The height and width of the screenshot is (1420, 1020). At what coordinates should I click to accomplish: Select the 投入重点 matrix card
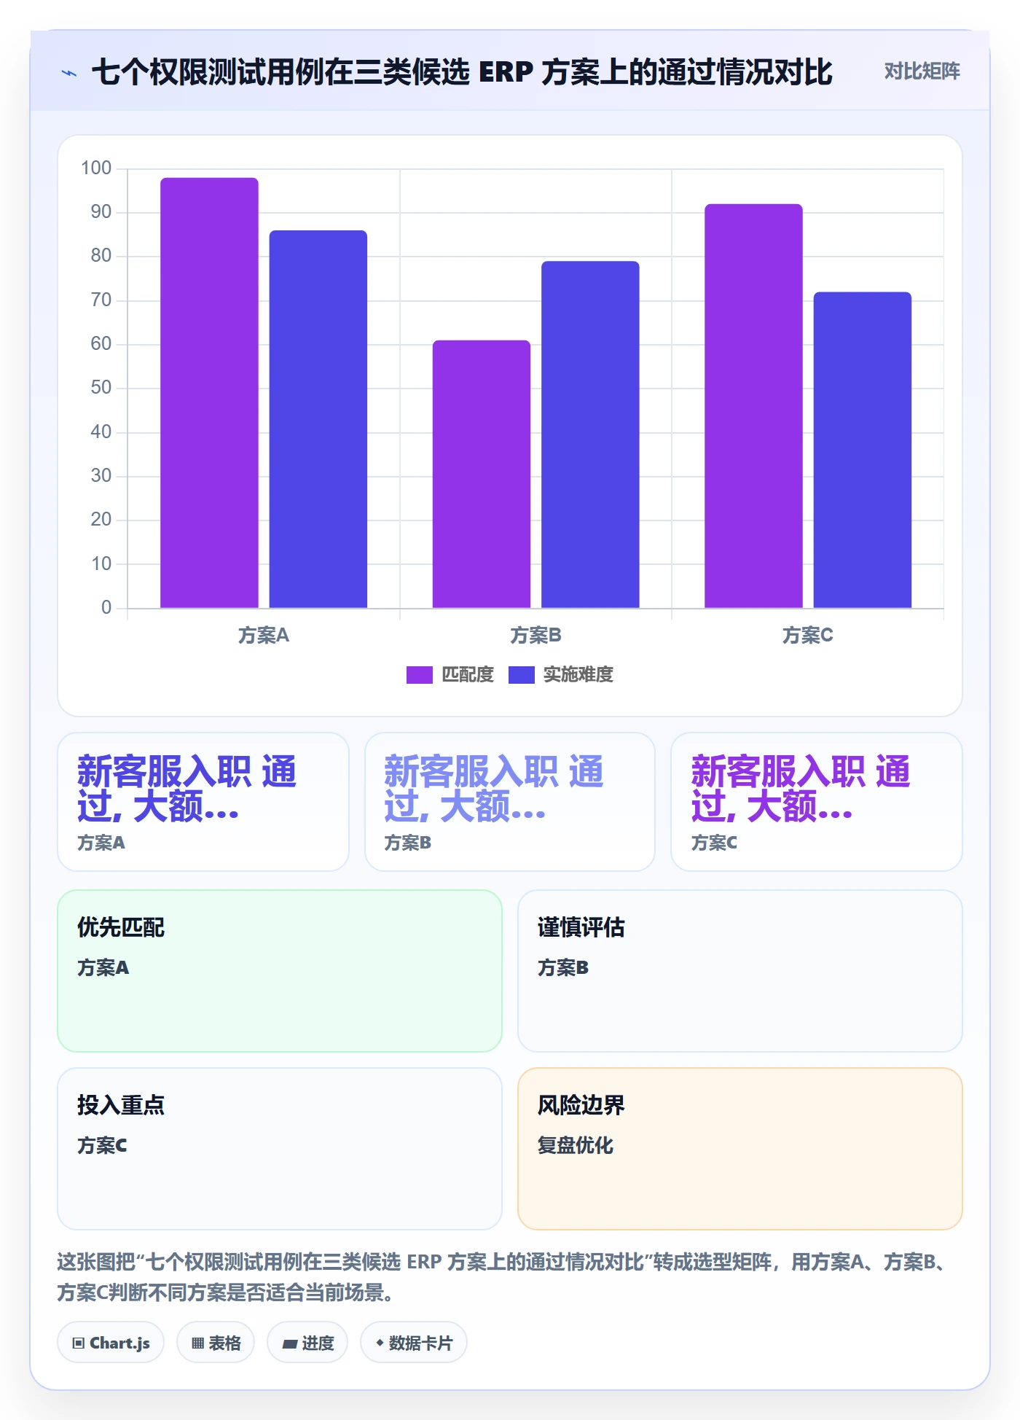(x=280, y=1149)
